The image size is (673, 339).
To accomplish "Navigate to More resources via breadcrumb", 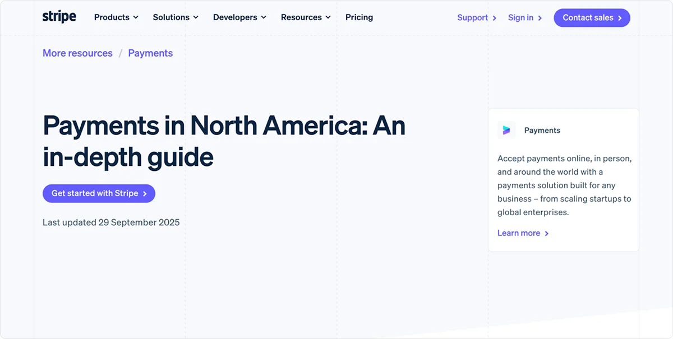I will click(77, 53).
